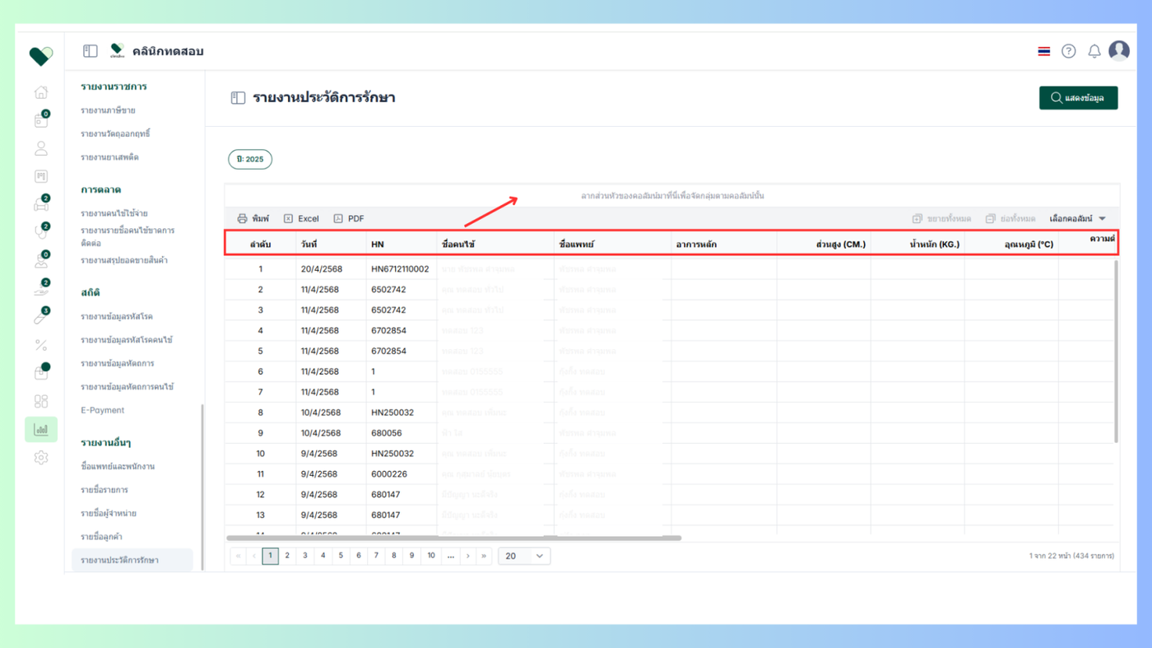The width and height of the screenshot is (1152, 648).
Task: Open E-Payment in sidebar
Action: click(x=103, y=410)
